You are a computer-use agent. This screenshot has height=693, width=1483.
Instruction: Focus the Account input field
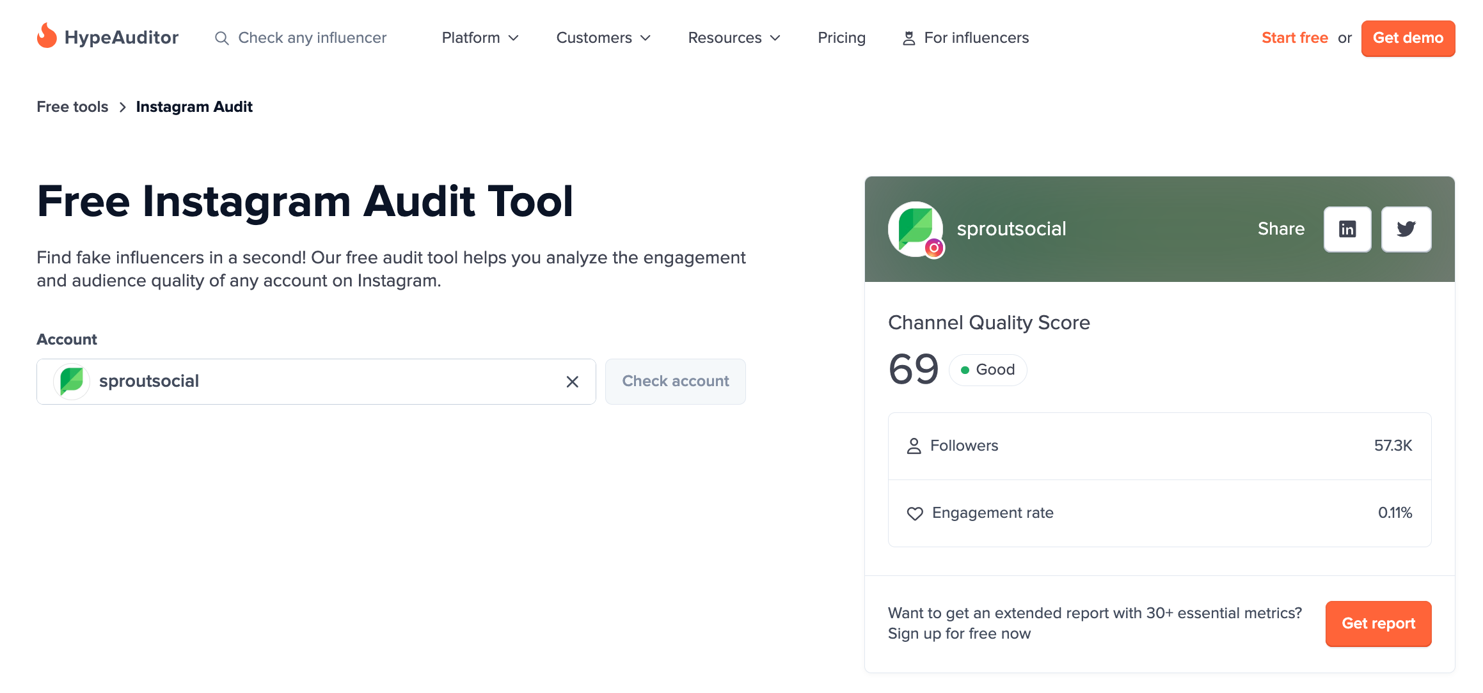(x=316, y=382)
